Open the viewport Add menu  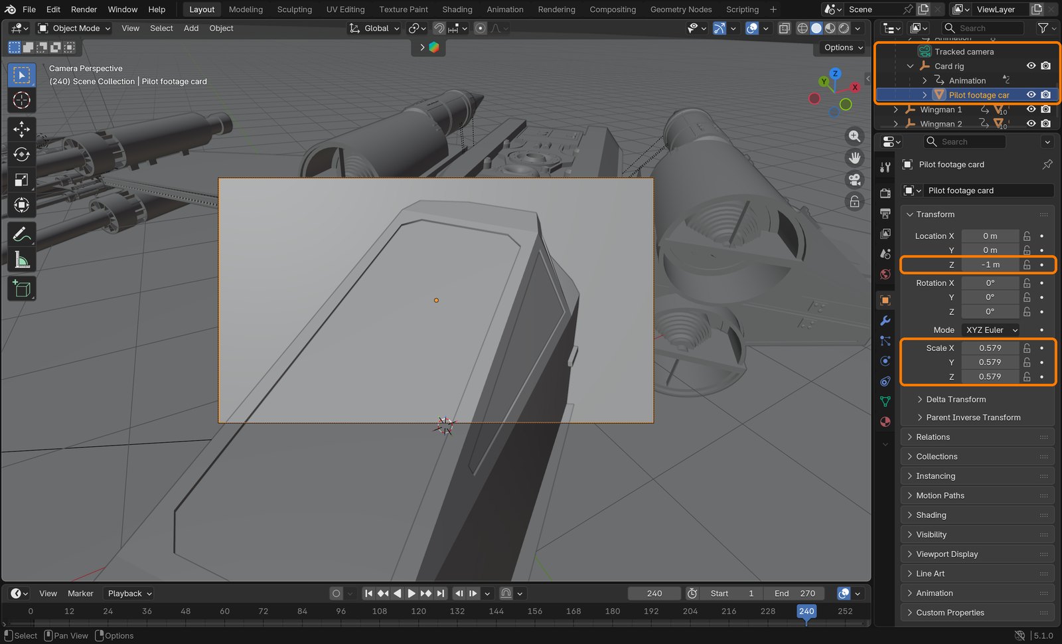pos(191,28)
